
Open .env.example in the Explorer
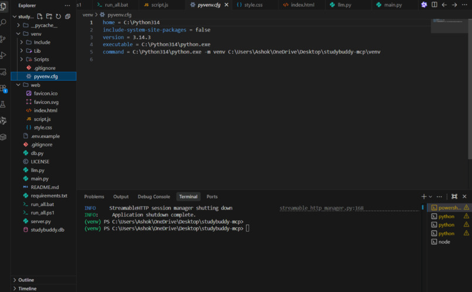tap(43, 136)
